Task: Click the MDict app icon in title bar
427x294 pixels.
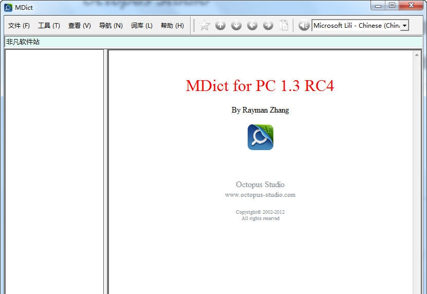Action: (8, 7)
